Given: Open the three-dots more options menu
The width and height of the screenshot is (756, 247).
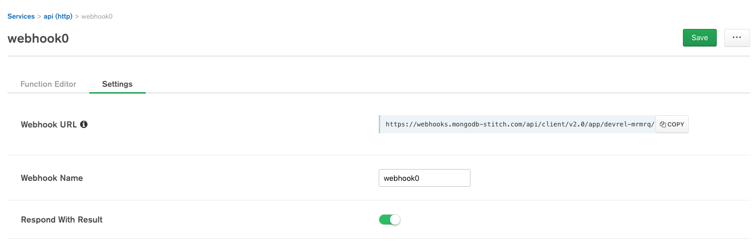Looking at the screenshot, I should coord(736,38).
